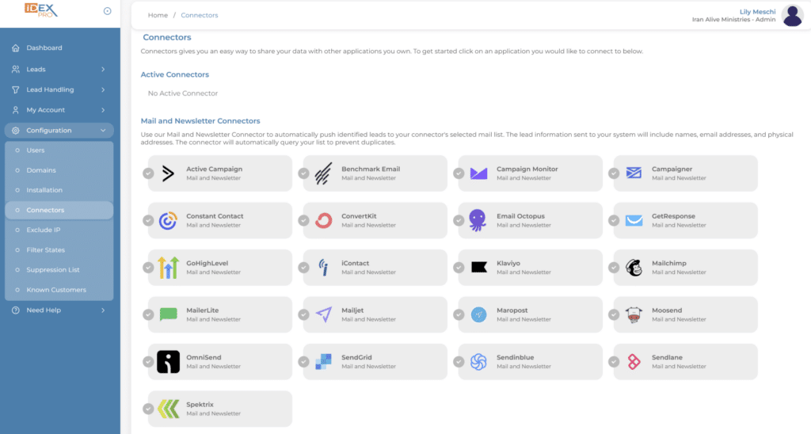Click the SendGrid blue squares icon

[323, 362]
